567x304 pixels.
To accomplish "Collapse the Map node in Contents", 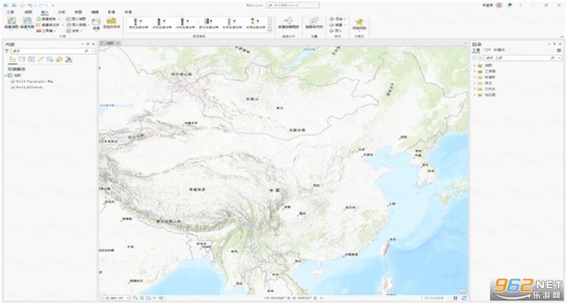I will [x=6, y=75].
